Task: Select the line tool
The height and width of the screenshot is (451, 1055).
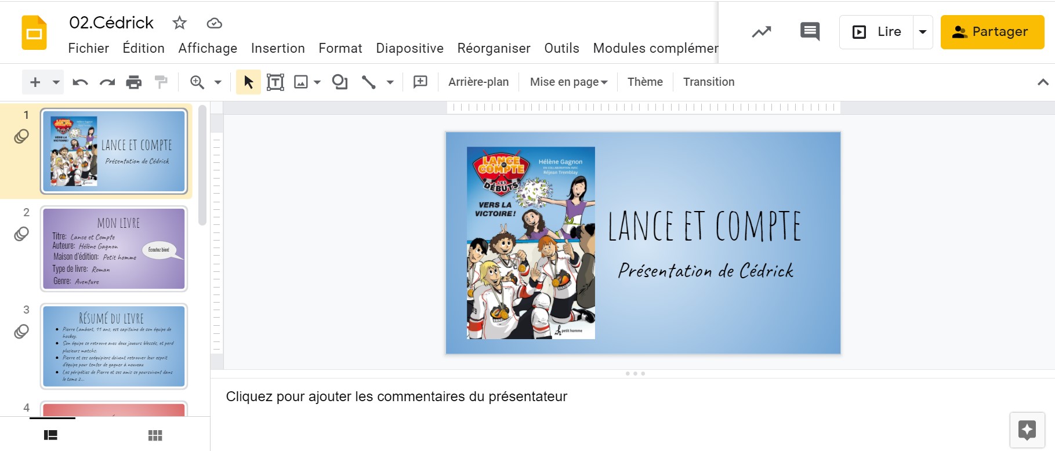Action: [x=369, y=82]
